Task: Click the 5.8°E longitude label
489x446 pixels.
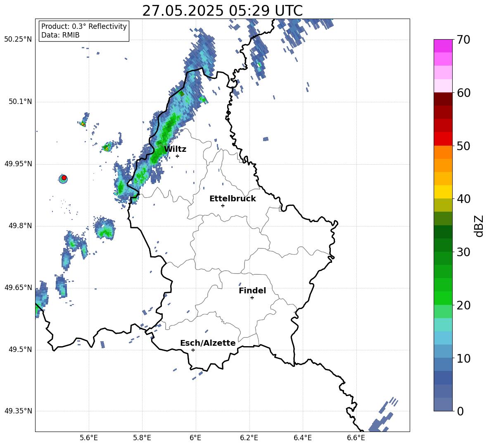Action: [142, 438]
